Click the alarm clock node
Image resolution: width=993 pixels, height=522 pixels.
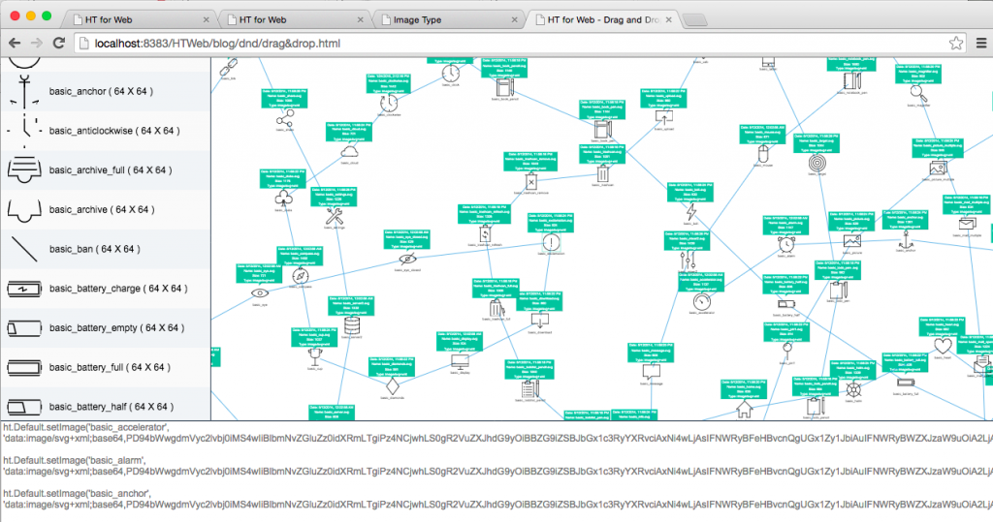point(785,245)
